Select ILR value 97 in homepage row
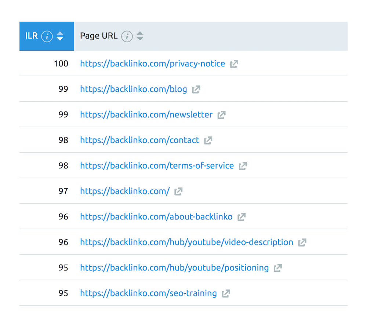The height and width of the screenshot is (328, 367). tap(63, 191)
